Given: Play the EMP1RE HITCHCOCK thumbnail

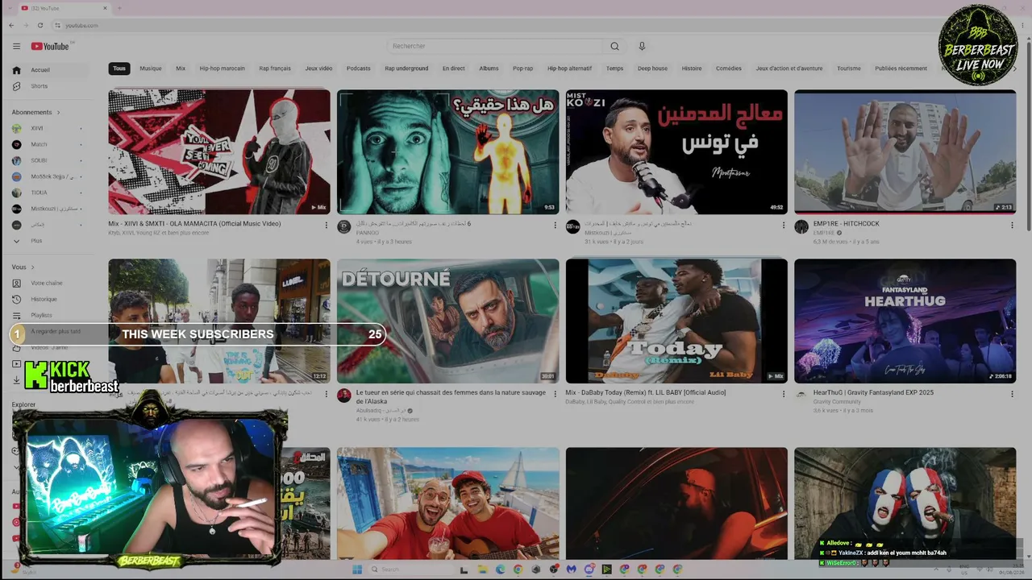Looking at the screenshot, I should [x=905, y=151].
